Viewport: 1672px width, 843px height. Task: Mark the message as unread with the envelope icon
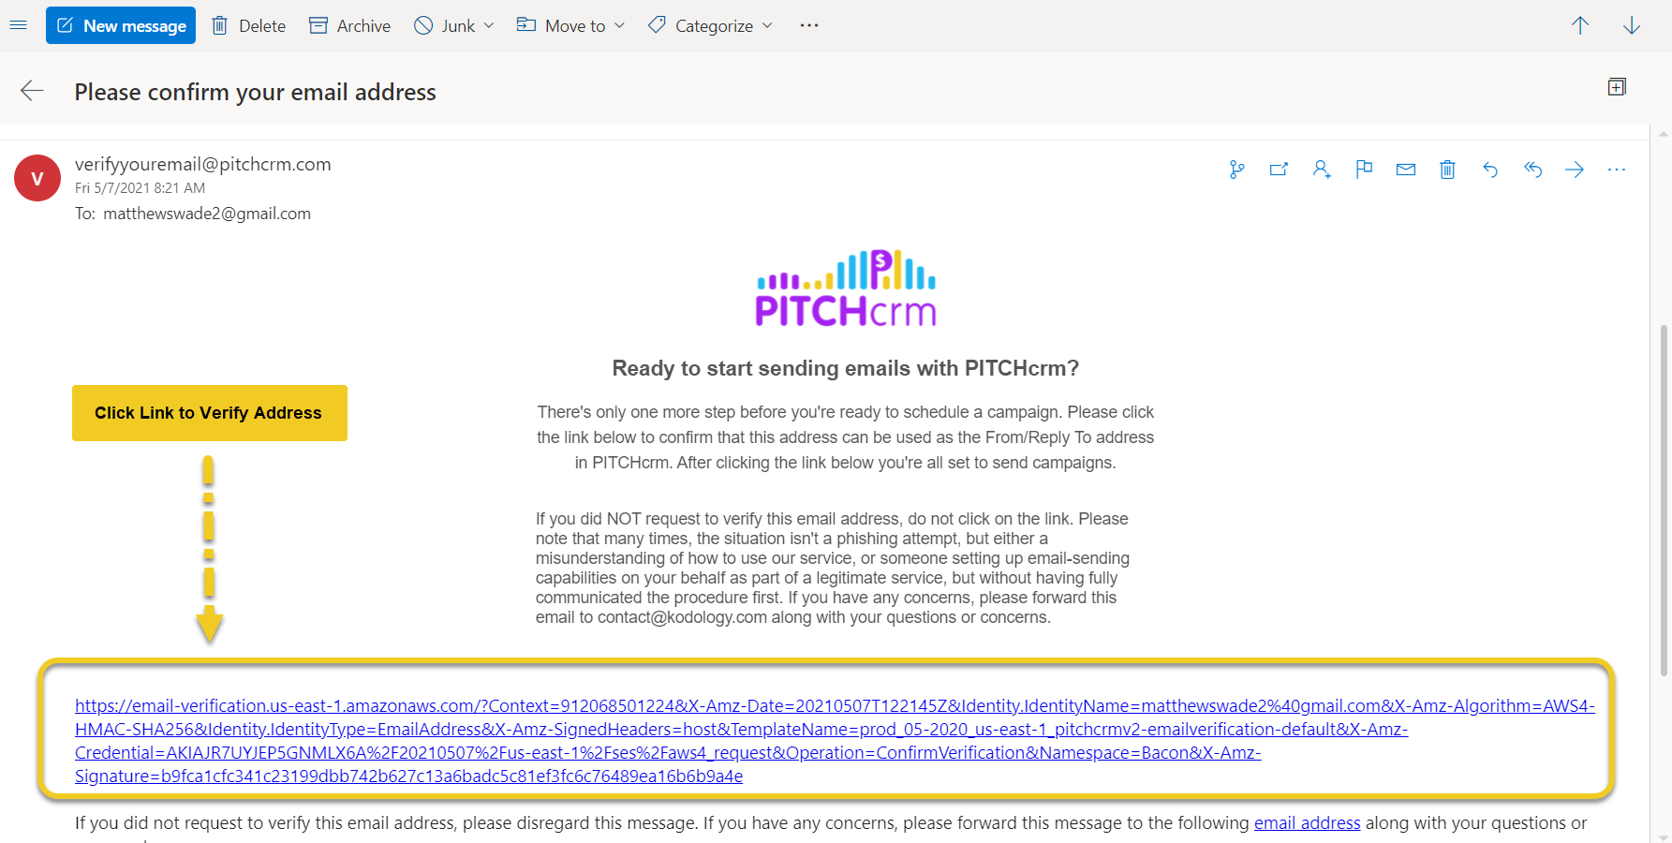click(1406, 170)
